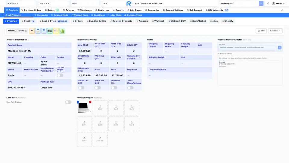Open Package Types in the blue submenu
Image resolution: width=289 pixels, height=163 pixels.
coord(133,15)
